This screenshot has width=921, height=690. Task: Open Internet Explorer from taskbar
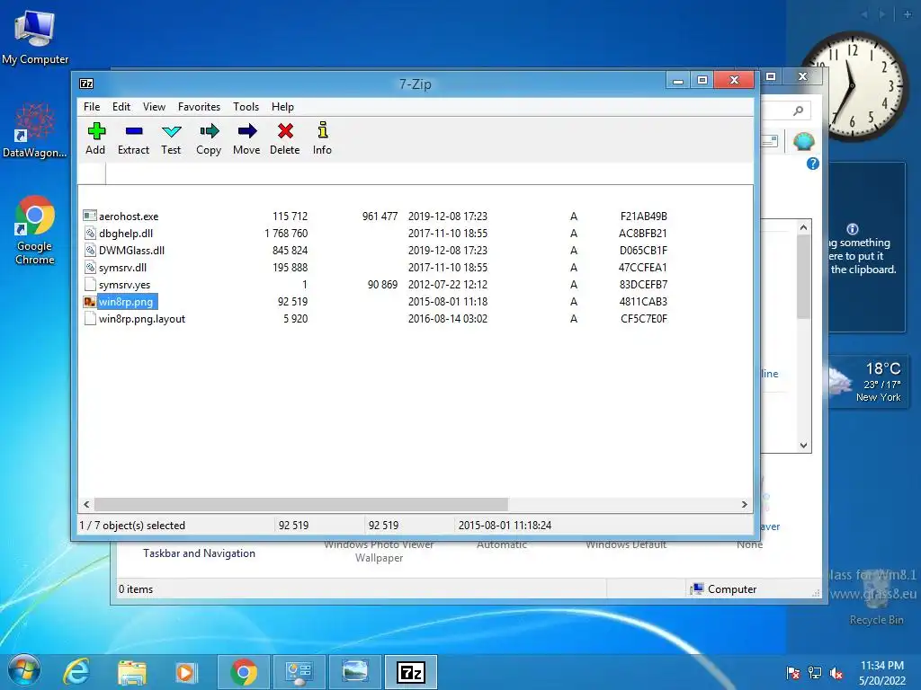point(76,672)
